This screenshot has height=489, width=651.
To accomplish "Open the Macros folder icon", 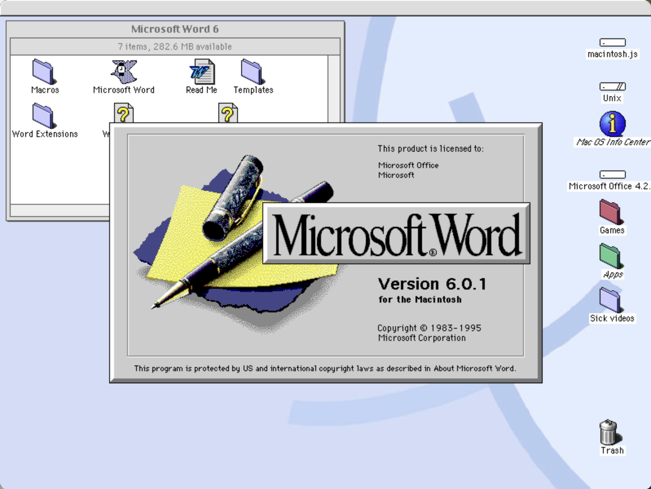I will tap(43, 71).
